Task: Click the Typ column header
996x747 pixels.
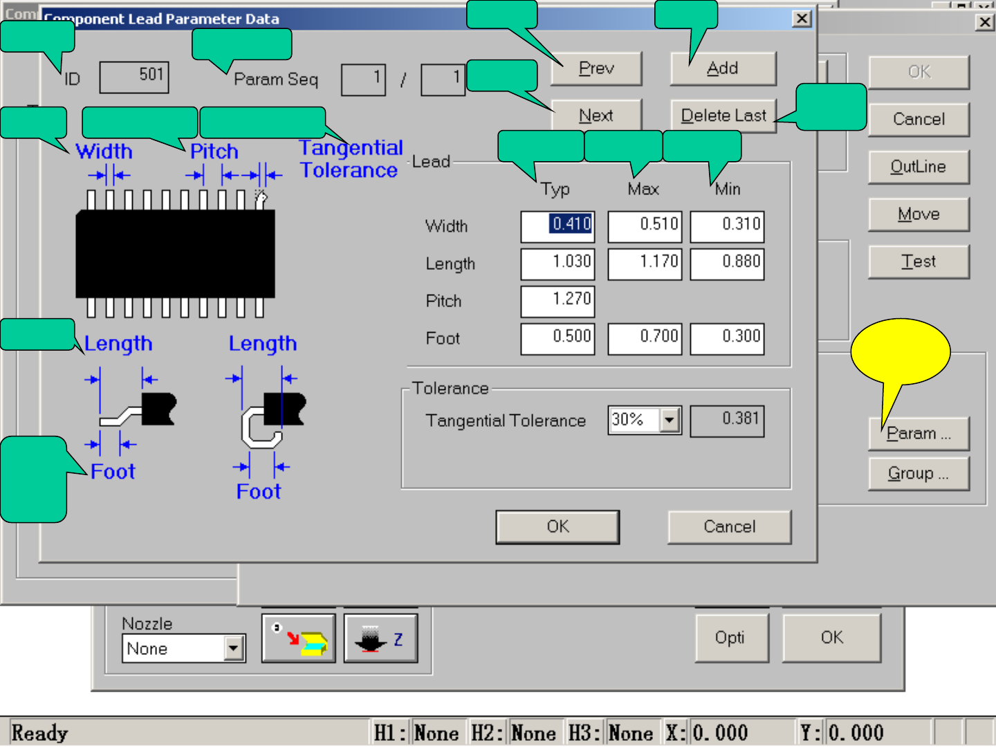Action: coord(555,189)
